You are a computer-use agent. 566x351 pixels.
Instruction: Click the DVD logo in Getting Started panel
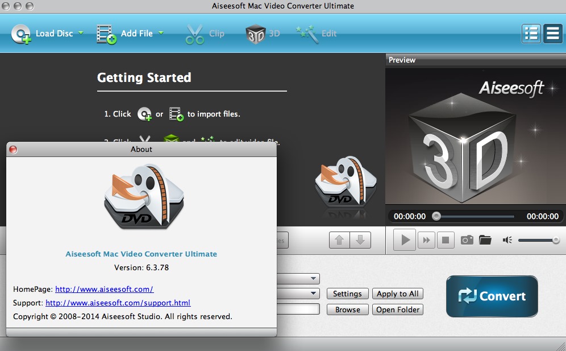click(346, 183)
